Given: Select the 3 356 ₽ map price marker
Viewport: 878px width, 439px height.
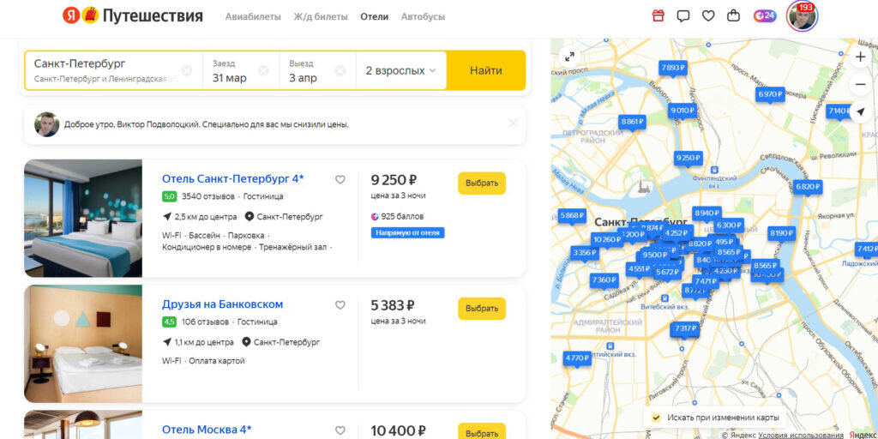Looking at the screenshot, I should click(585, 254).
